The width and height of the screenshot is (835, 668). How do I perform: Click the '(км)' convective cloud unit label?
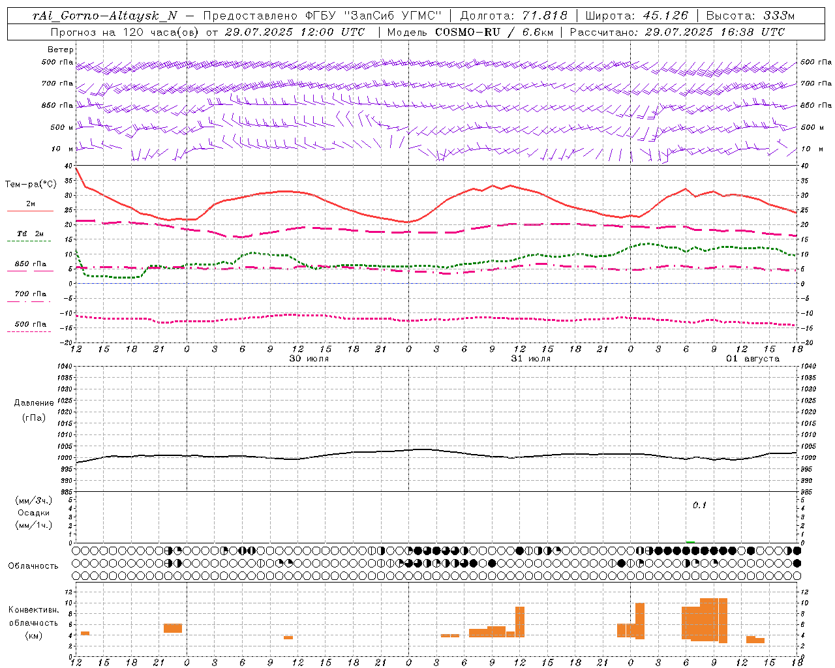pos(34,635)
